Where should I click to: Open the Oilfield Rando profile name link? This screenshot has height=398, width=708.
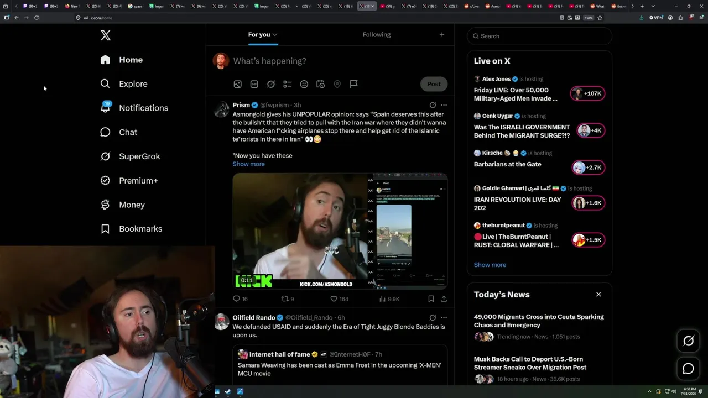254,318
